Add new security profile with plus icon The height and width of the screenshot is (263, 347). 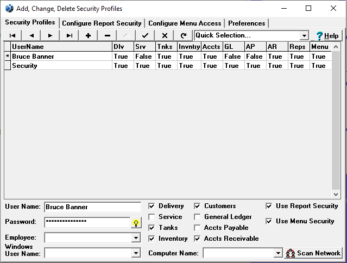pos(88,36)
